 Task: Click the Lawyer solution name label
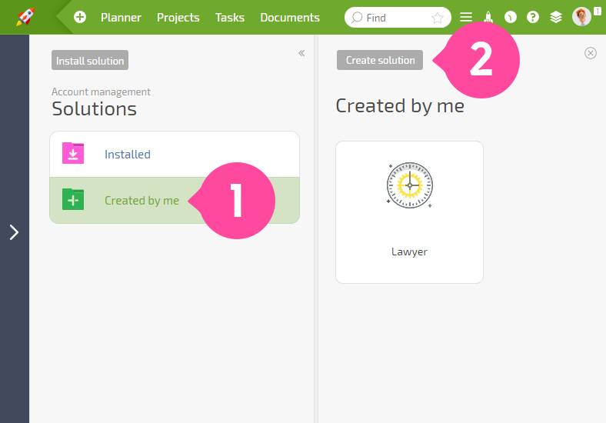point(409,251)
